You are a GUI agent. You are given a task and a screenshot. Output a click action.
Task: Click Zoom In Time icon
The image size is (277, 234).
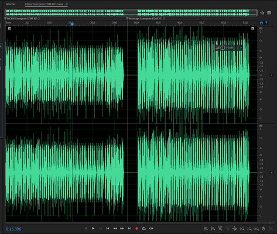[220, 229]
